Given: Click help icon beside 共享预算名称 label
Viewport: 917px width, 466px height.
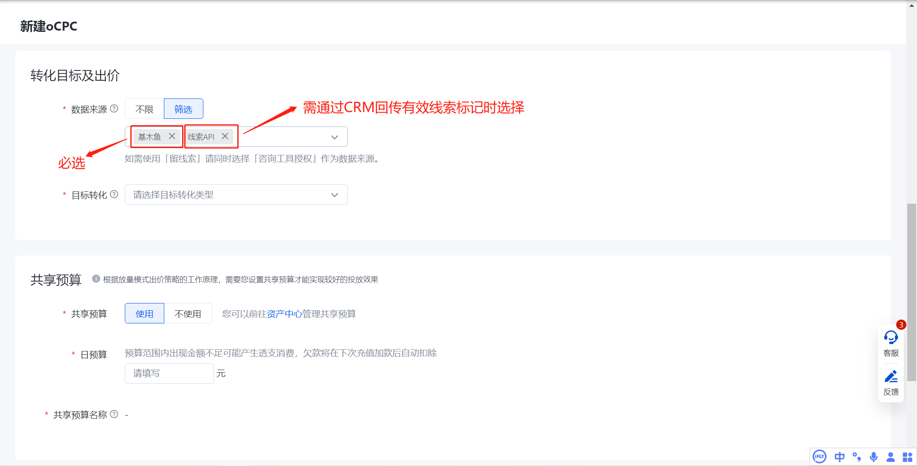Looking at the screenshot, I should tap(114, 414).
